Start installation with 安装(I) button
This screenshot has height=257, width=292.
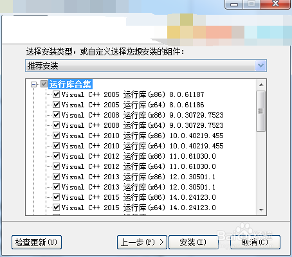click(194, 242)
